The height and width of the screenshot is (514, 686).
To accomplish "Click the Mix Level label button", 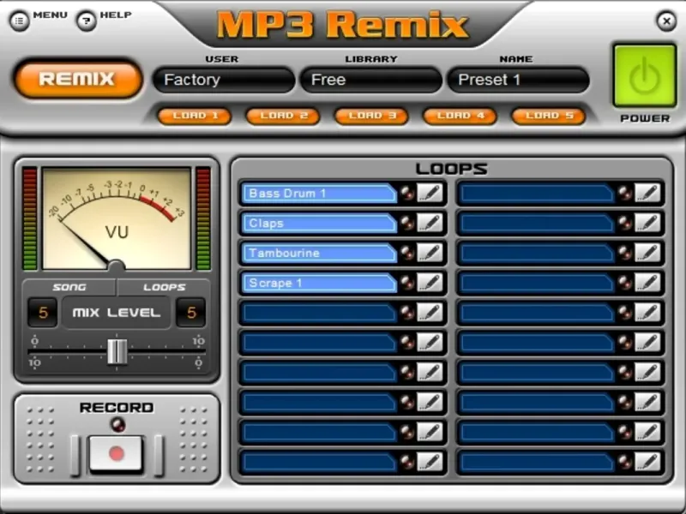I will 117,313.
